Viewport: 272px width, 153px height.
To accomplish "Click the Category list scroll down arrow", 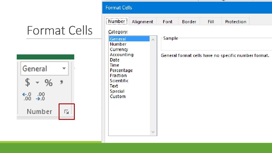I will [x=153, y=132].
